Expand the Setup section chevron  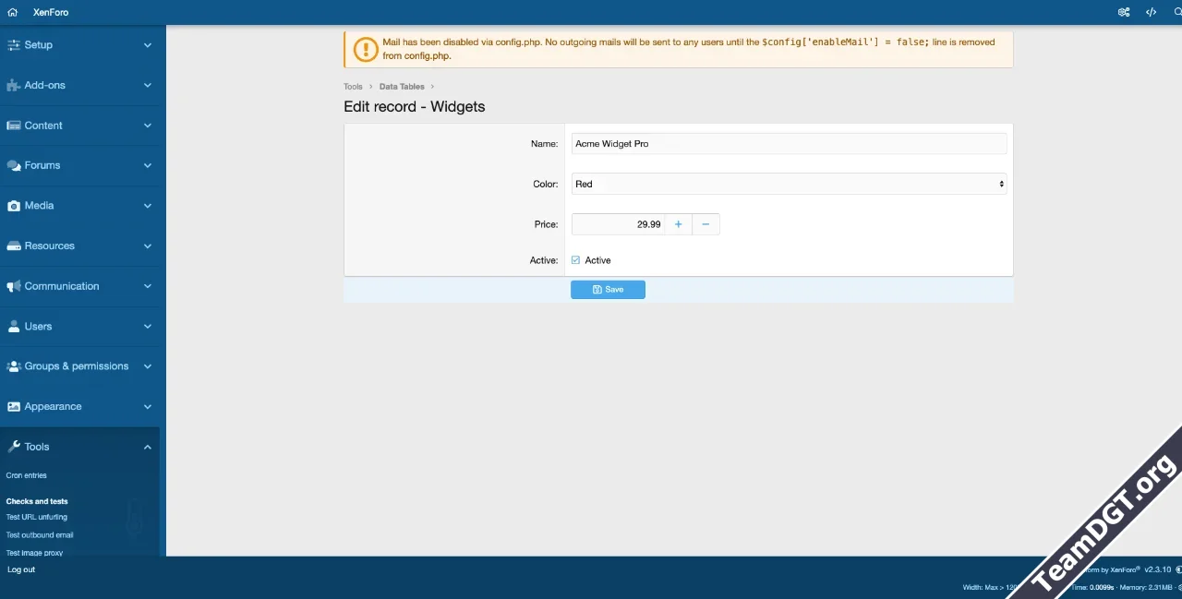pos(148,45)
